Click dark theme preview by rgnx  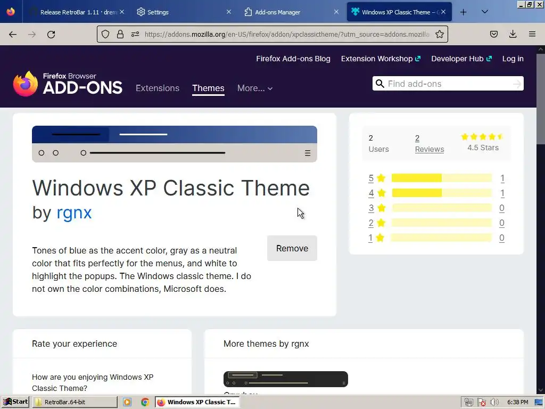coord(286,379)
